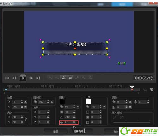This screenshot has width=159, height=136.
Task: Click the mirror opacity icon in the 镜面 group
Action: click(x=114, y=102)
